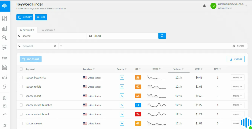The image size is (252, 129).
Task: Check the spacex rocket launches row checkbox
Action: point(21,105)
